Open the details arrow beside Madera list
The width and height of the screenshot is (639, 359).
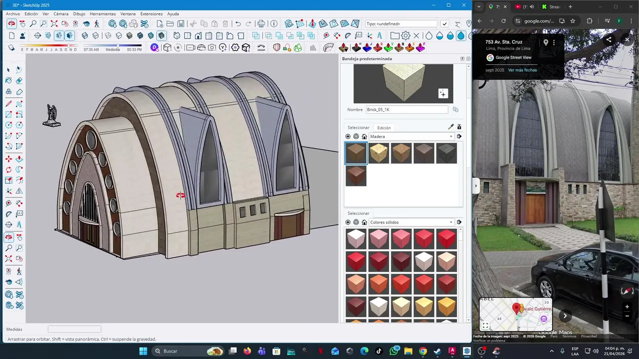click(459, 137)
